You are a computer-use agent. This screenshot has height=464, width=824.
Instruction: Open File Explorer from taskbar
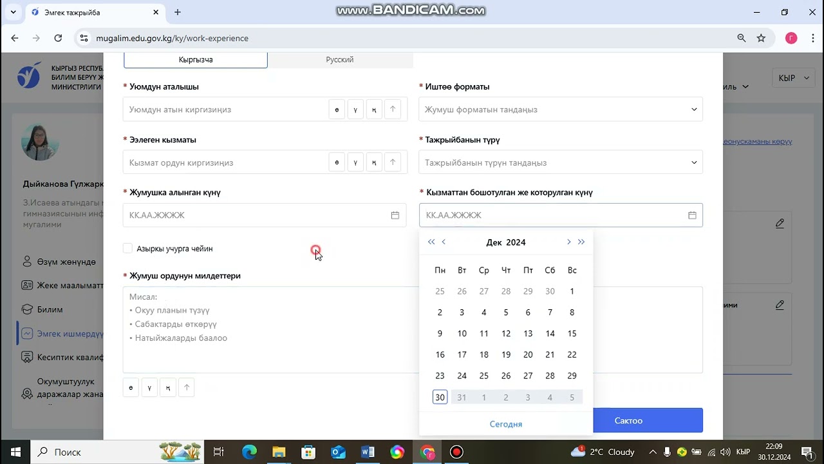(279, 452)
